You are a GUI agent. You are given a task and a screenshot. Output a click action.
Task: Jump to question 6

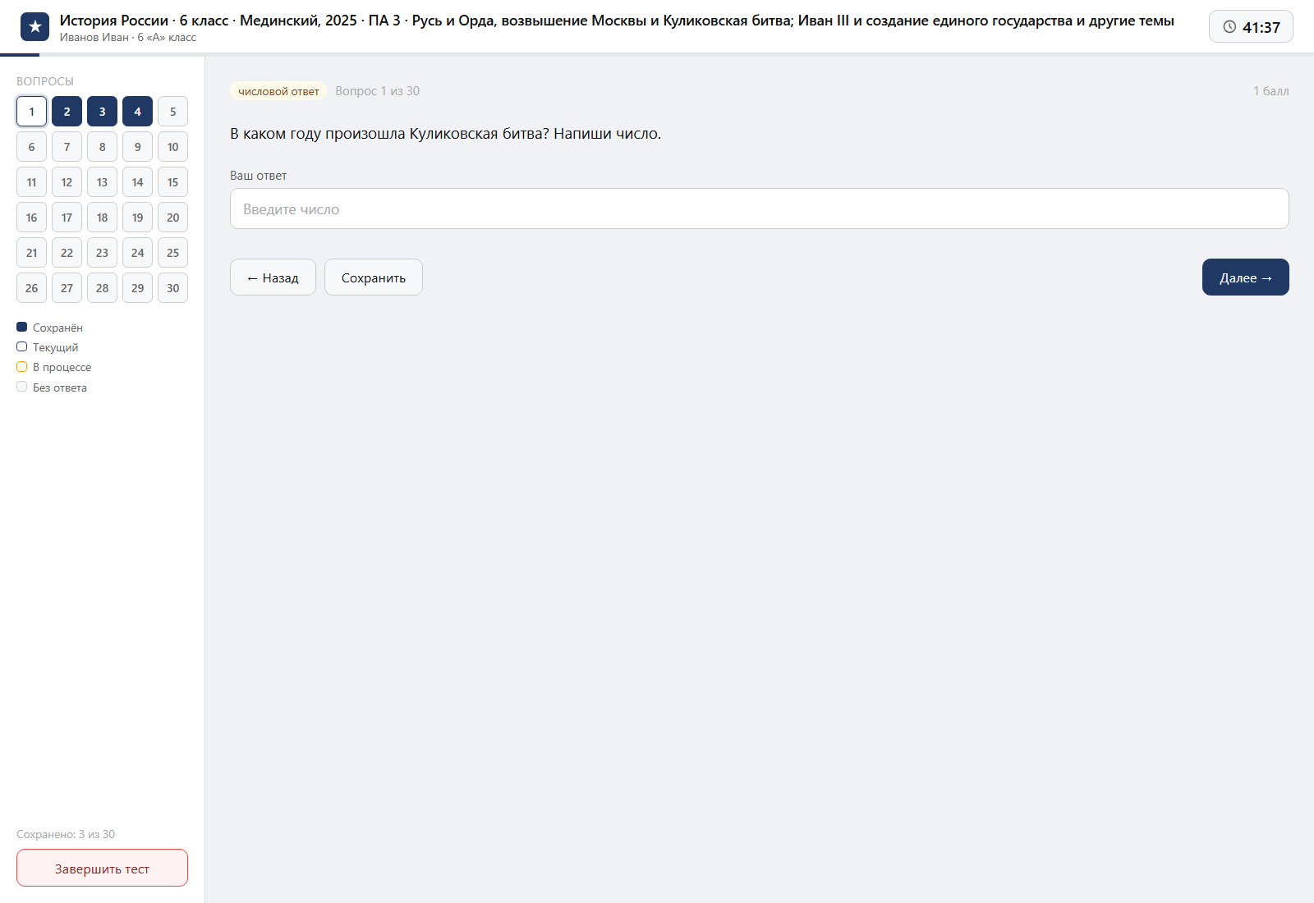click(31, 147)
